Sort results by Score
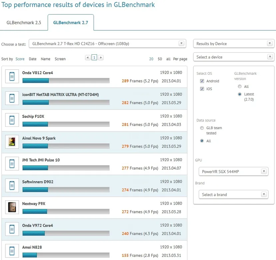The width and height of the screenshot is (276, 260). 20,59
